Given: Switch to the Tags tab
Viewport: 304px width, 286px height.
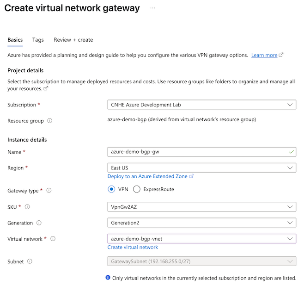Looking at the screenshot, I should [38, 40].
